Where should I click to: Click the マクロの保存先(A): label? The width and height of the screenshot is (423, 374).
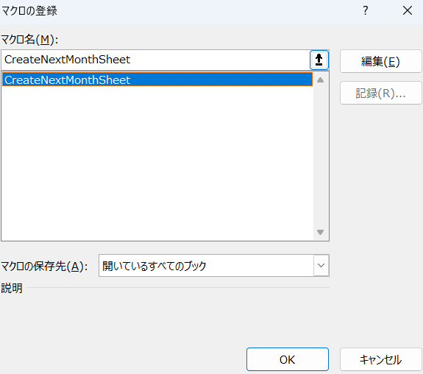44,267
